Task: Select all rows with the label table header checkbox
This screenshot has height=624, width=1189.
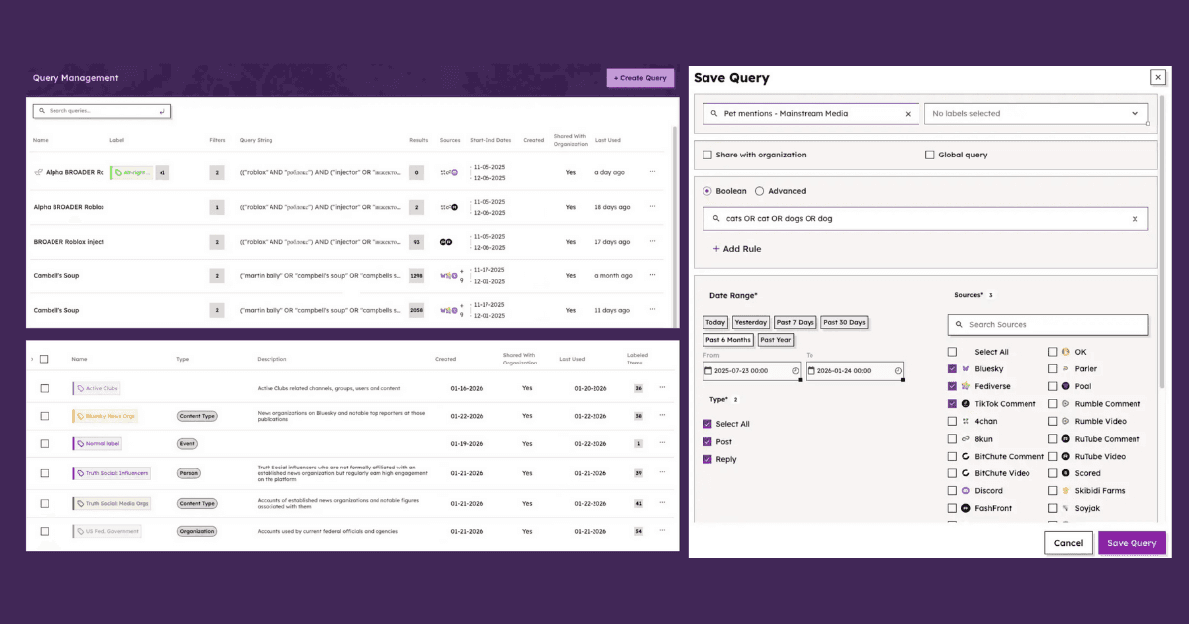Action: [44, 360]
